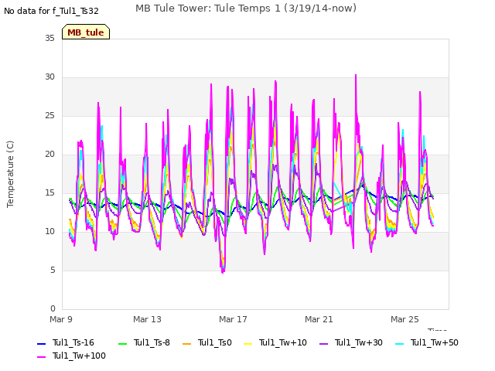Image resolution: width=495 pixels, height=371 pixels.
Task: Select the Tul1_Ts-8 legend entry
Action: [144, 342]
